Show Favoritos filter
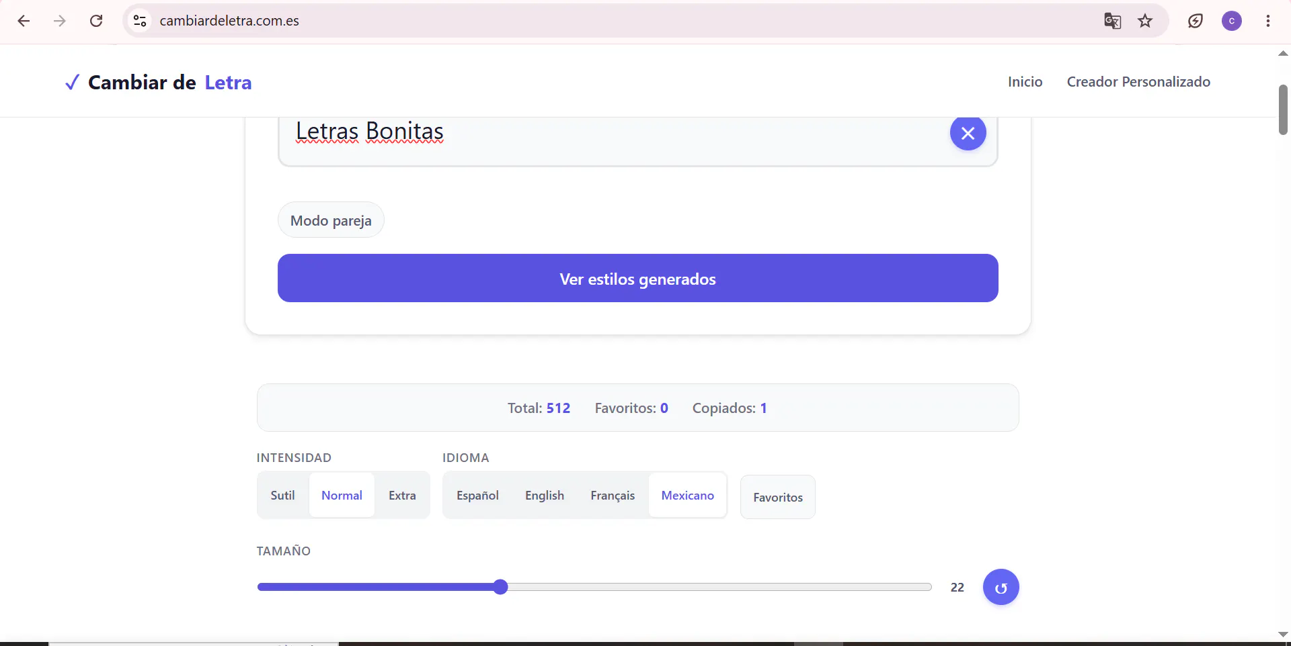 click(x=778, y=497)
